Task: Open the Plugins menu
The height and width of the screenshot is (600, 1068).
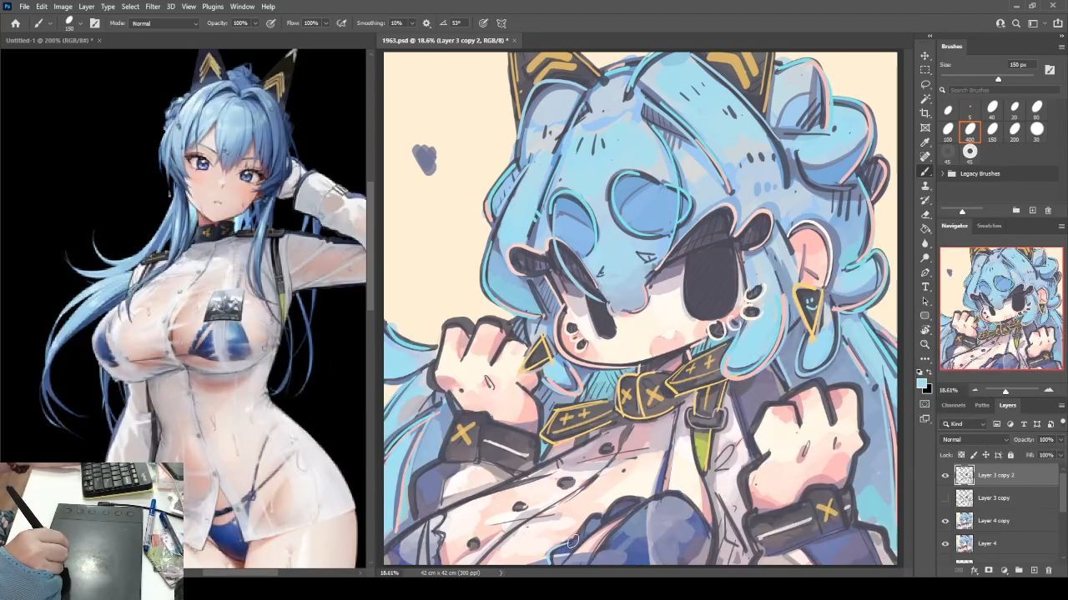Action: (213, 7)
